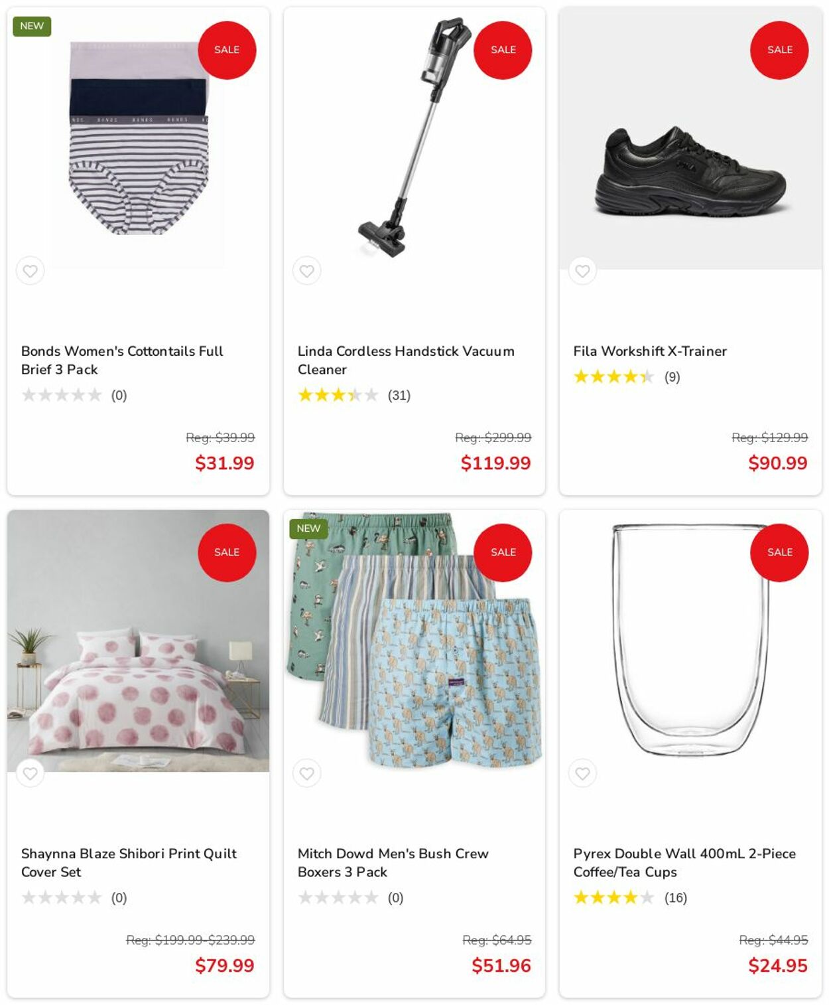The image size is (829, 1005).
Task: Click star rating on Pyrex cups (16)
Action: 613,898
